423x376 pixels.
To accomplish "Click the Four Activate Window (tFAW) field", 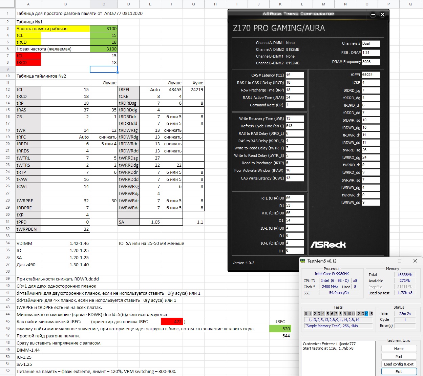I will point(295,170).
